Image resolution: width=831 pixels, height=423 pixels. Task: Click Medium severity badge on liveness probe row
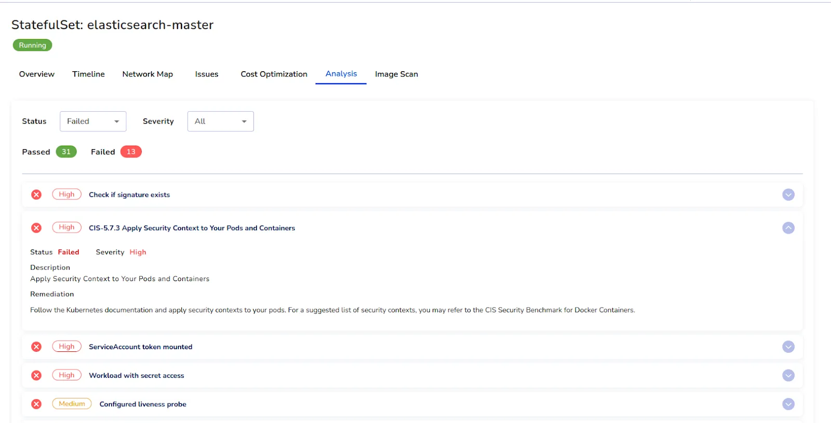(72, 404)
